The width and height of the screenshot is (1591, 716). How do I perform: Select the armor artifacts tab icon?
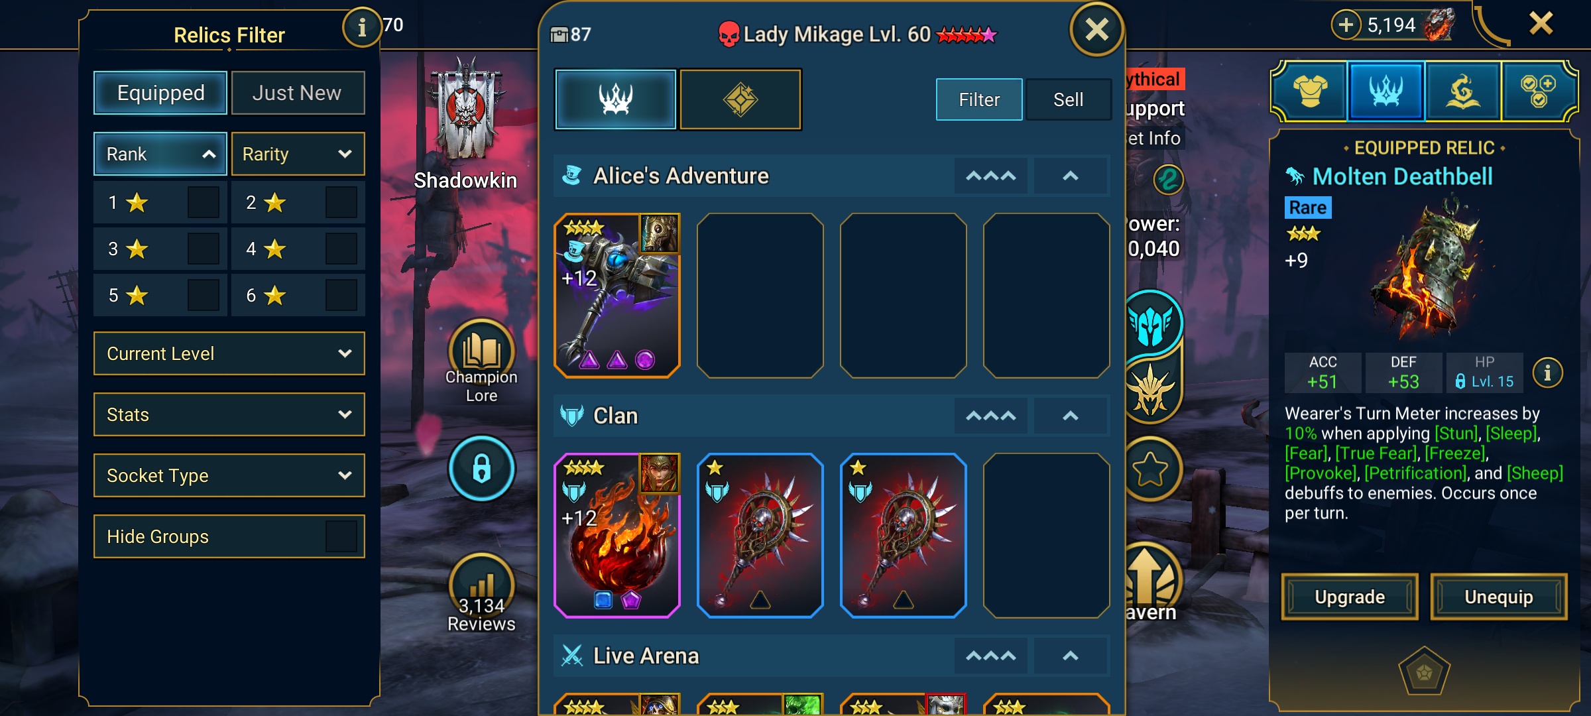click(x=1310, y=92)
